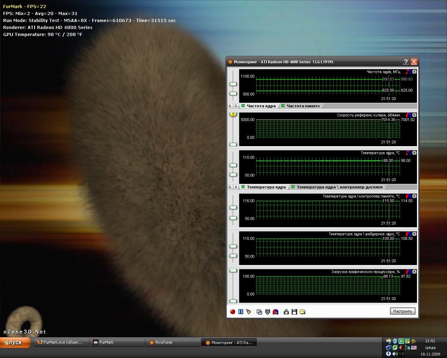This screenshot has height=358, width=447.
Task: Click the floppy disk save icon
Action: [294, 312]
